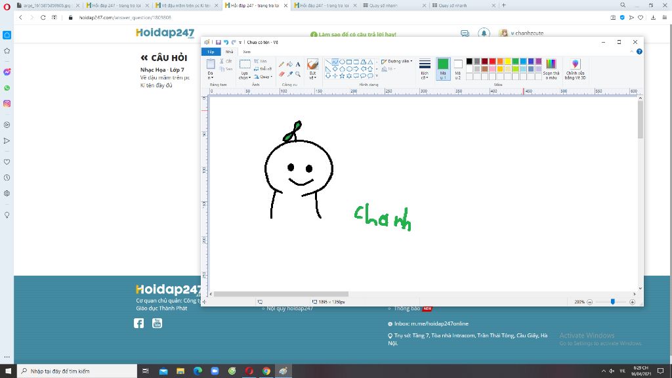Click the Paste clipboard icon
The height and width of the screenshot is (378, 672).
[211, 64]
